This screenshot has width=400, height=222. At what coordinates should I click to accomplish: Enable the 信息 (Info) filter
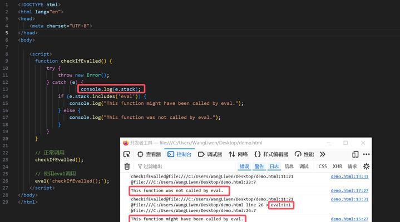click(289, 167)
